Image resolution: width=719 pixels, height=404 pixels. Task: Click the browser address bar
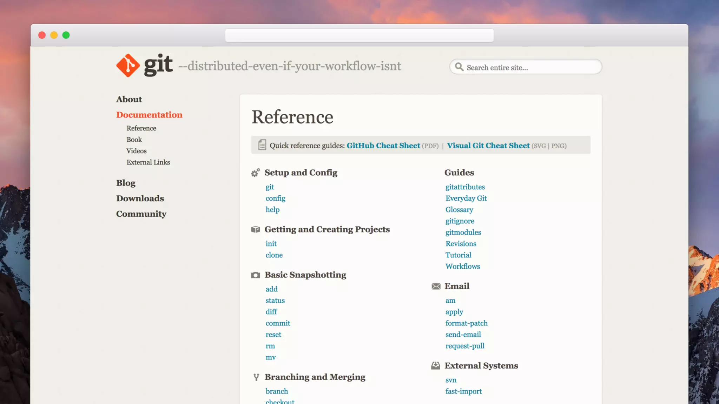pyautogui.click(x=359, y=35)
